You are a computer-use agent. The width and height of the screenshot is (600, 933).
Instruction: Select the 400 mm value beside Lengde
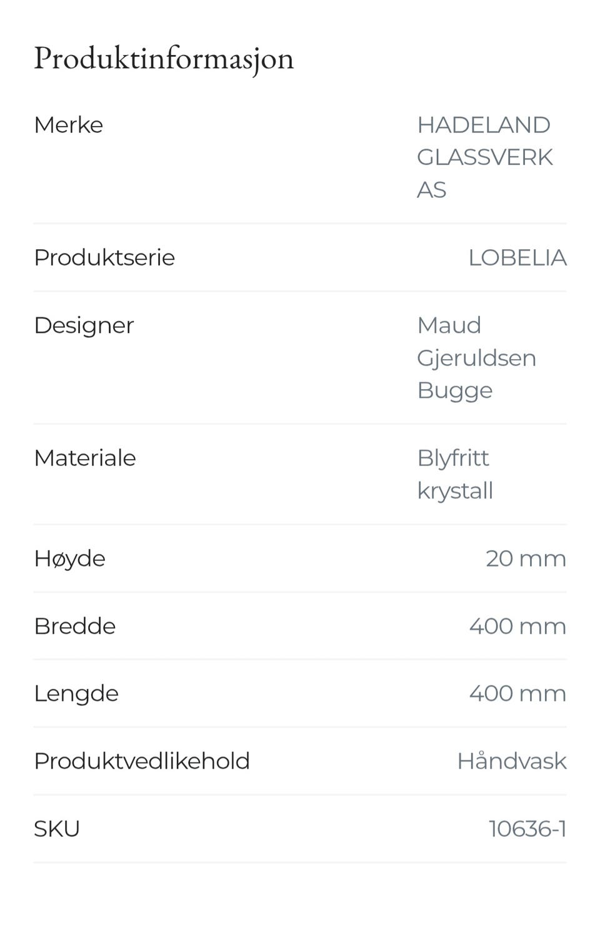pos(517,693)
